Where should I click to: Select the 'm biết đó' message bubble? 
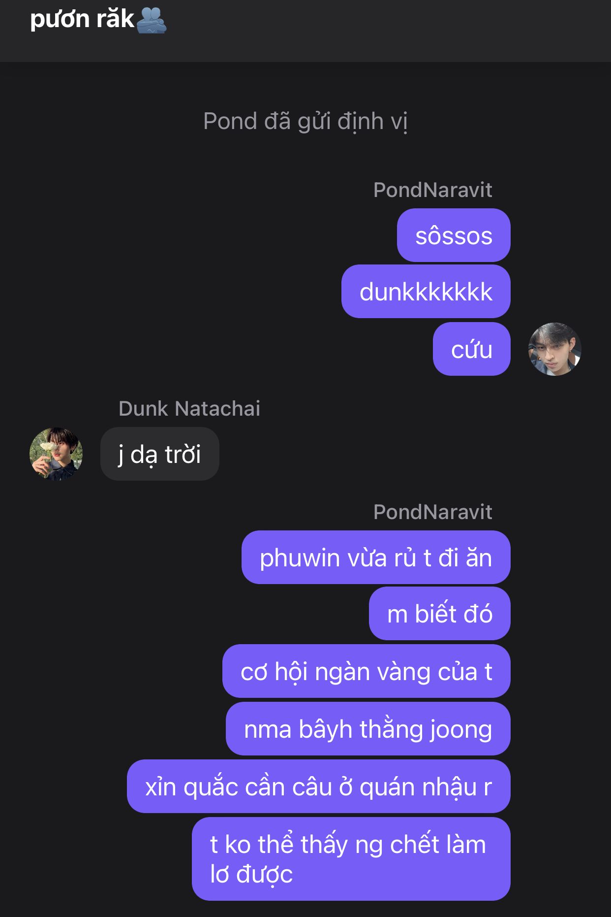point(440,614)
